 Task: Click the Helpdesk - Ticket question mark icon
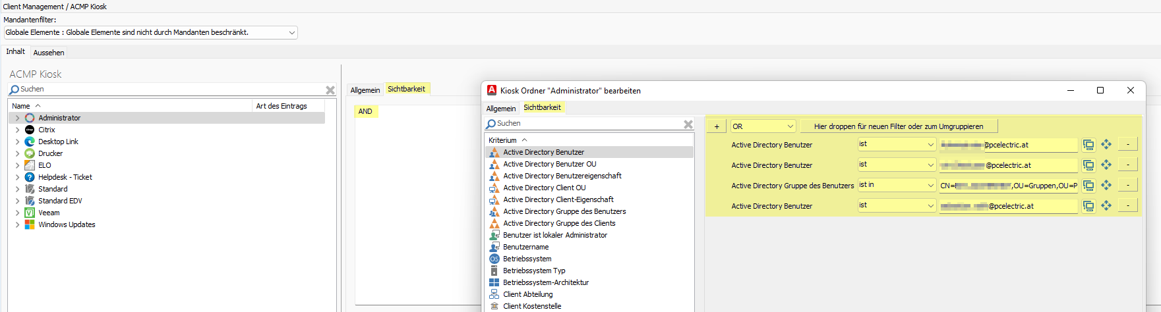(x=30, y=177)
